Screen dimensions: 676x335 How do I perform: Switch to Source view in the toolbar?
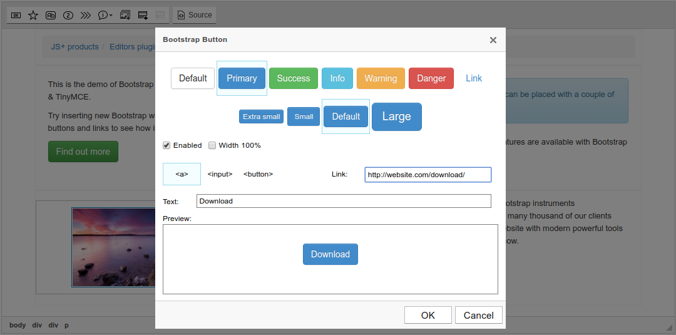194,15
